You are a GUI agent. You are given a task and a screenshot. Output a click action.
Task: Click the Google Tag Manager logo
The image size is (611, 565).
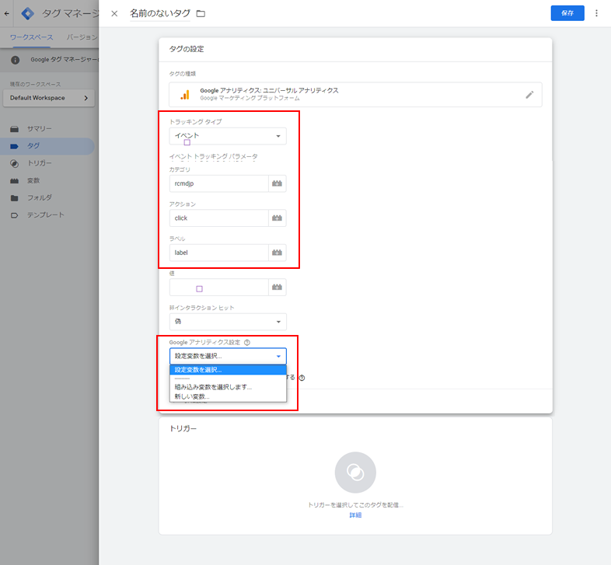27,14
